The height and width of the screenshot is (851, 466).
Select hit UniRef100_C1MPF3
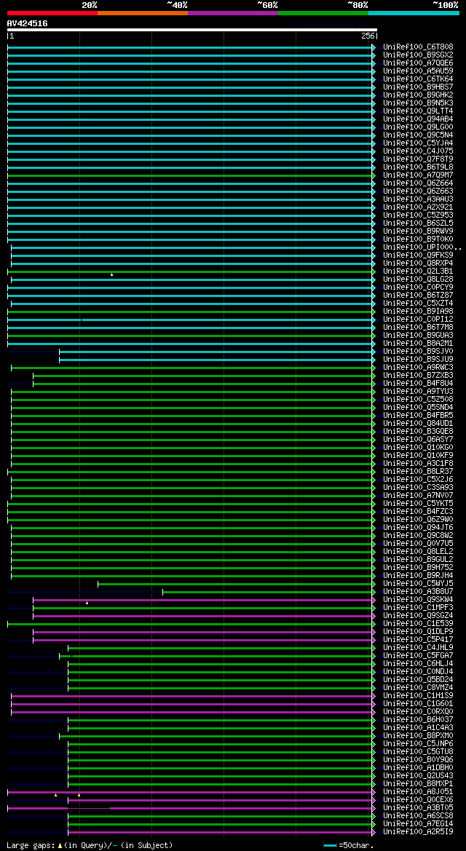coord(418,607)
